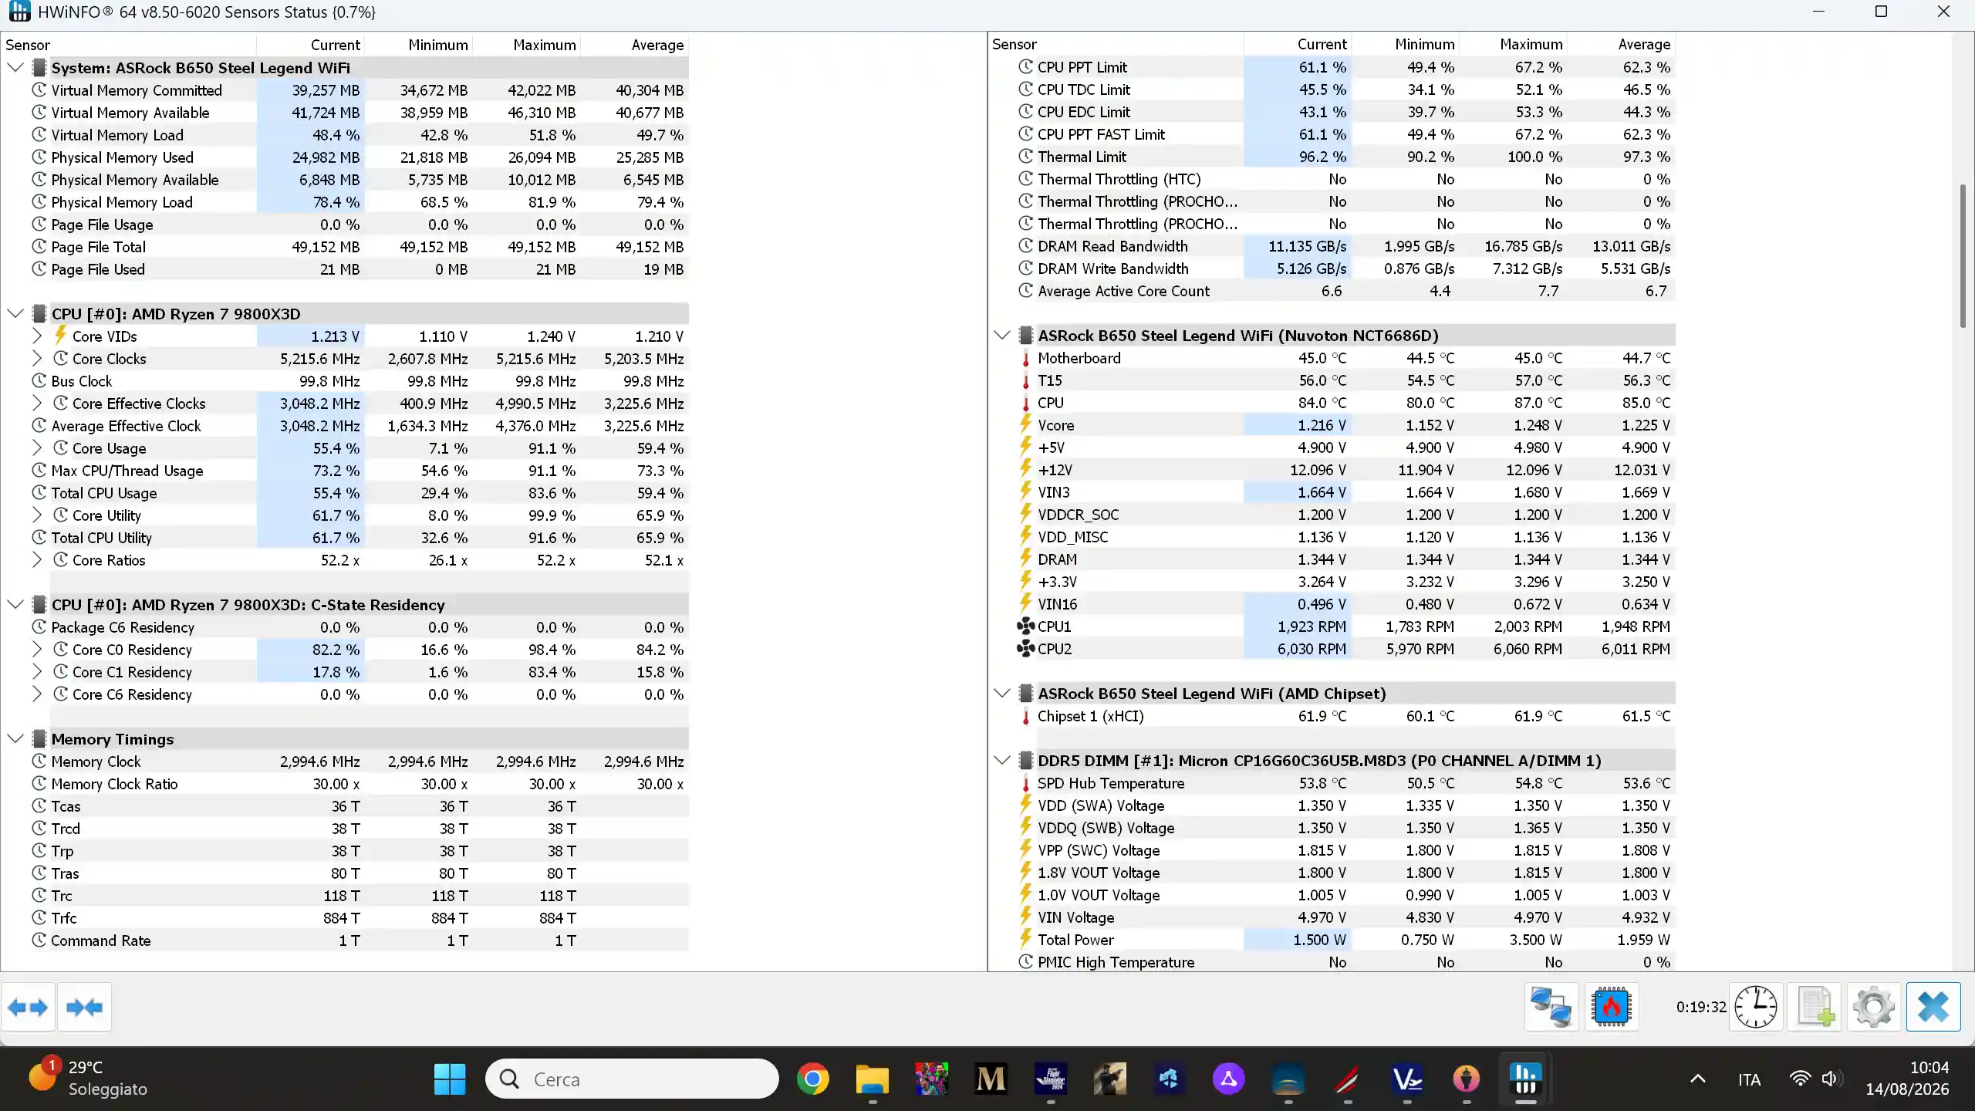This screenshot has height=1111, width=1975.
Task: Open the M letter app in taskbar
Action: [991, 1079]
